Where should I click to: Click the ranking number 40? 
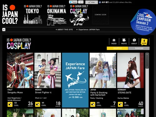[x=141, y=104]
